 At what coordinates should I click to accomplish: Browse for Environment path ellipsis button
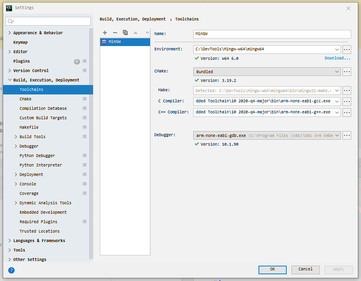[347, 49]
